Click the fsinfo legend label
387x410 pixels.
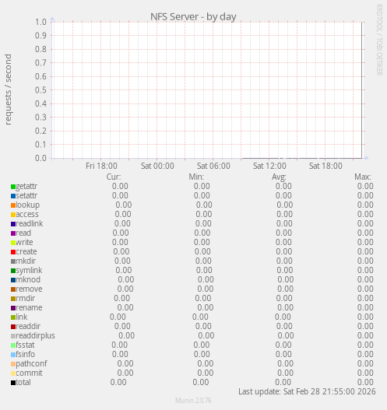[x=25, y=354]
